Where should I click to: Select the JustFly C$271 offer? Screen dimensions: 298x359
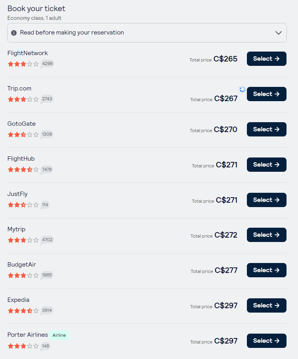[266, 200]
